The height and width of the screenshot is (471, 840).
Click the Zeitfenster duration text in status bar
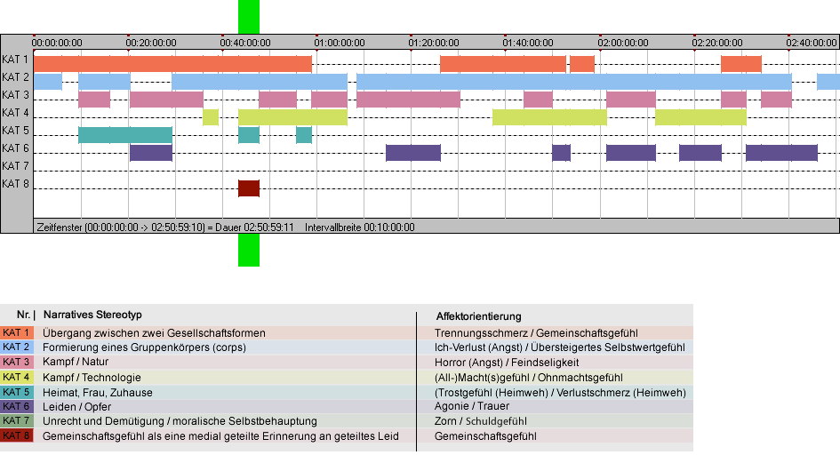coord(165,228)
